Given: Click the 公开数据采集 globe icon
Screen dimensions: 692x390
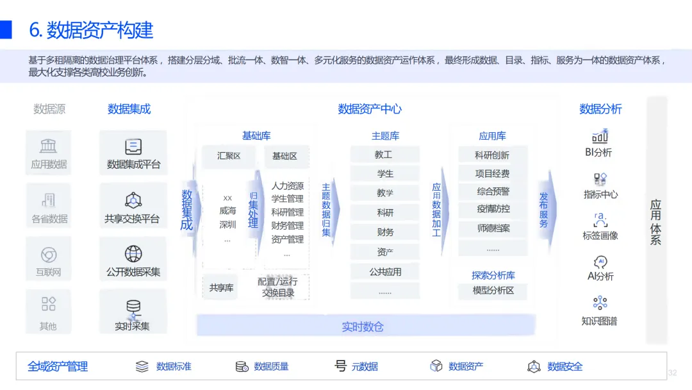Looking at the screenshot, I should 133,253.
